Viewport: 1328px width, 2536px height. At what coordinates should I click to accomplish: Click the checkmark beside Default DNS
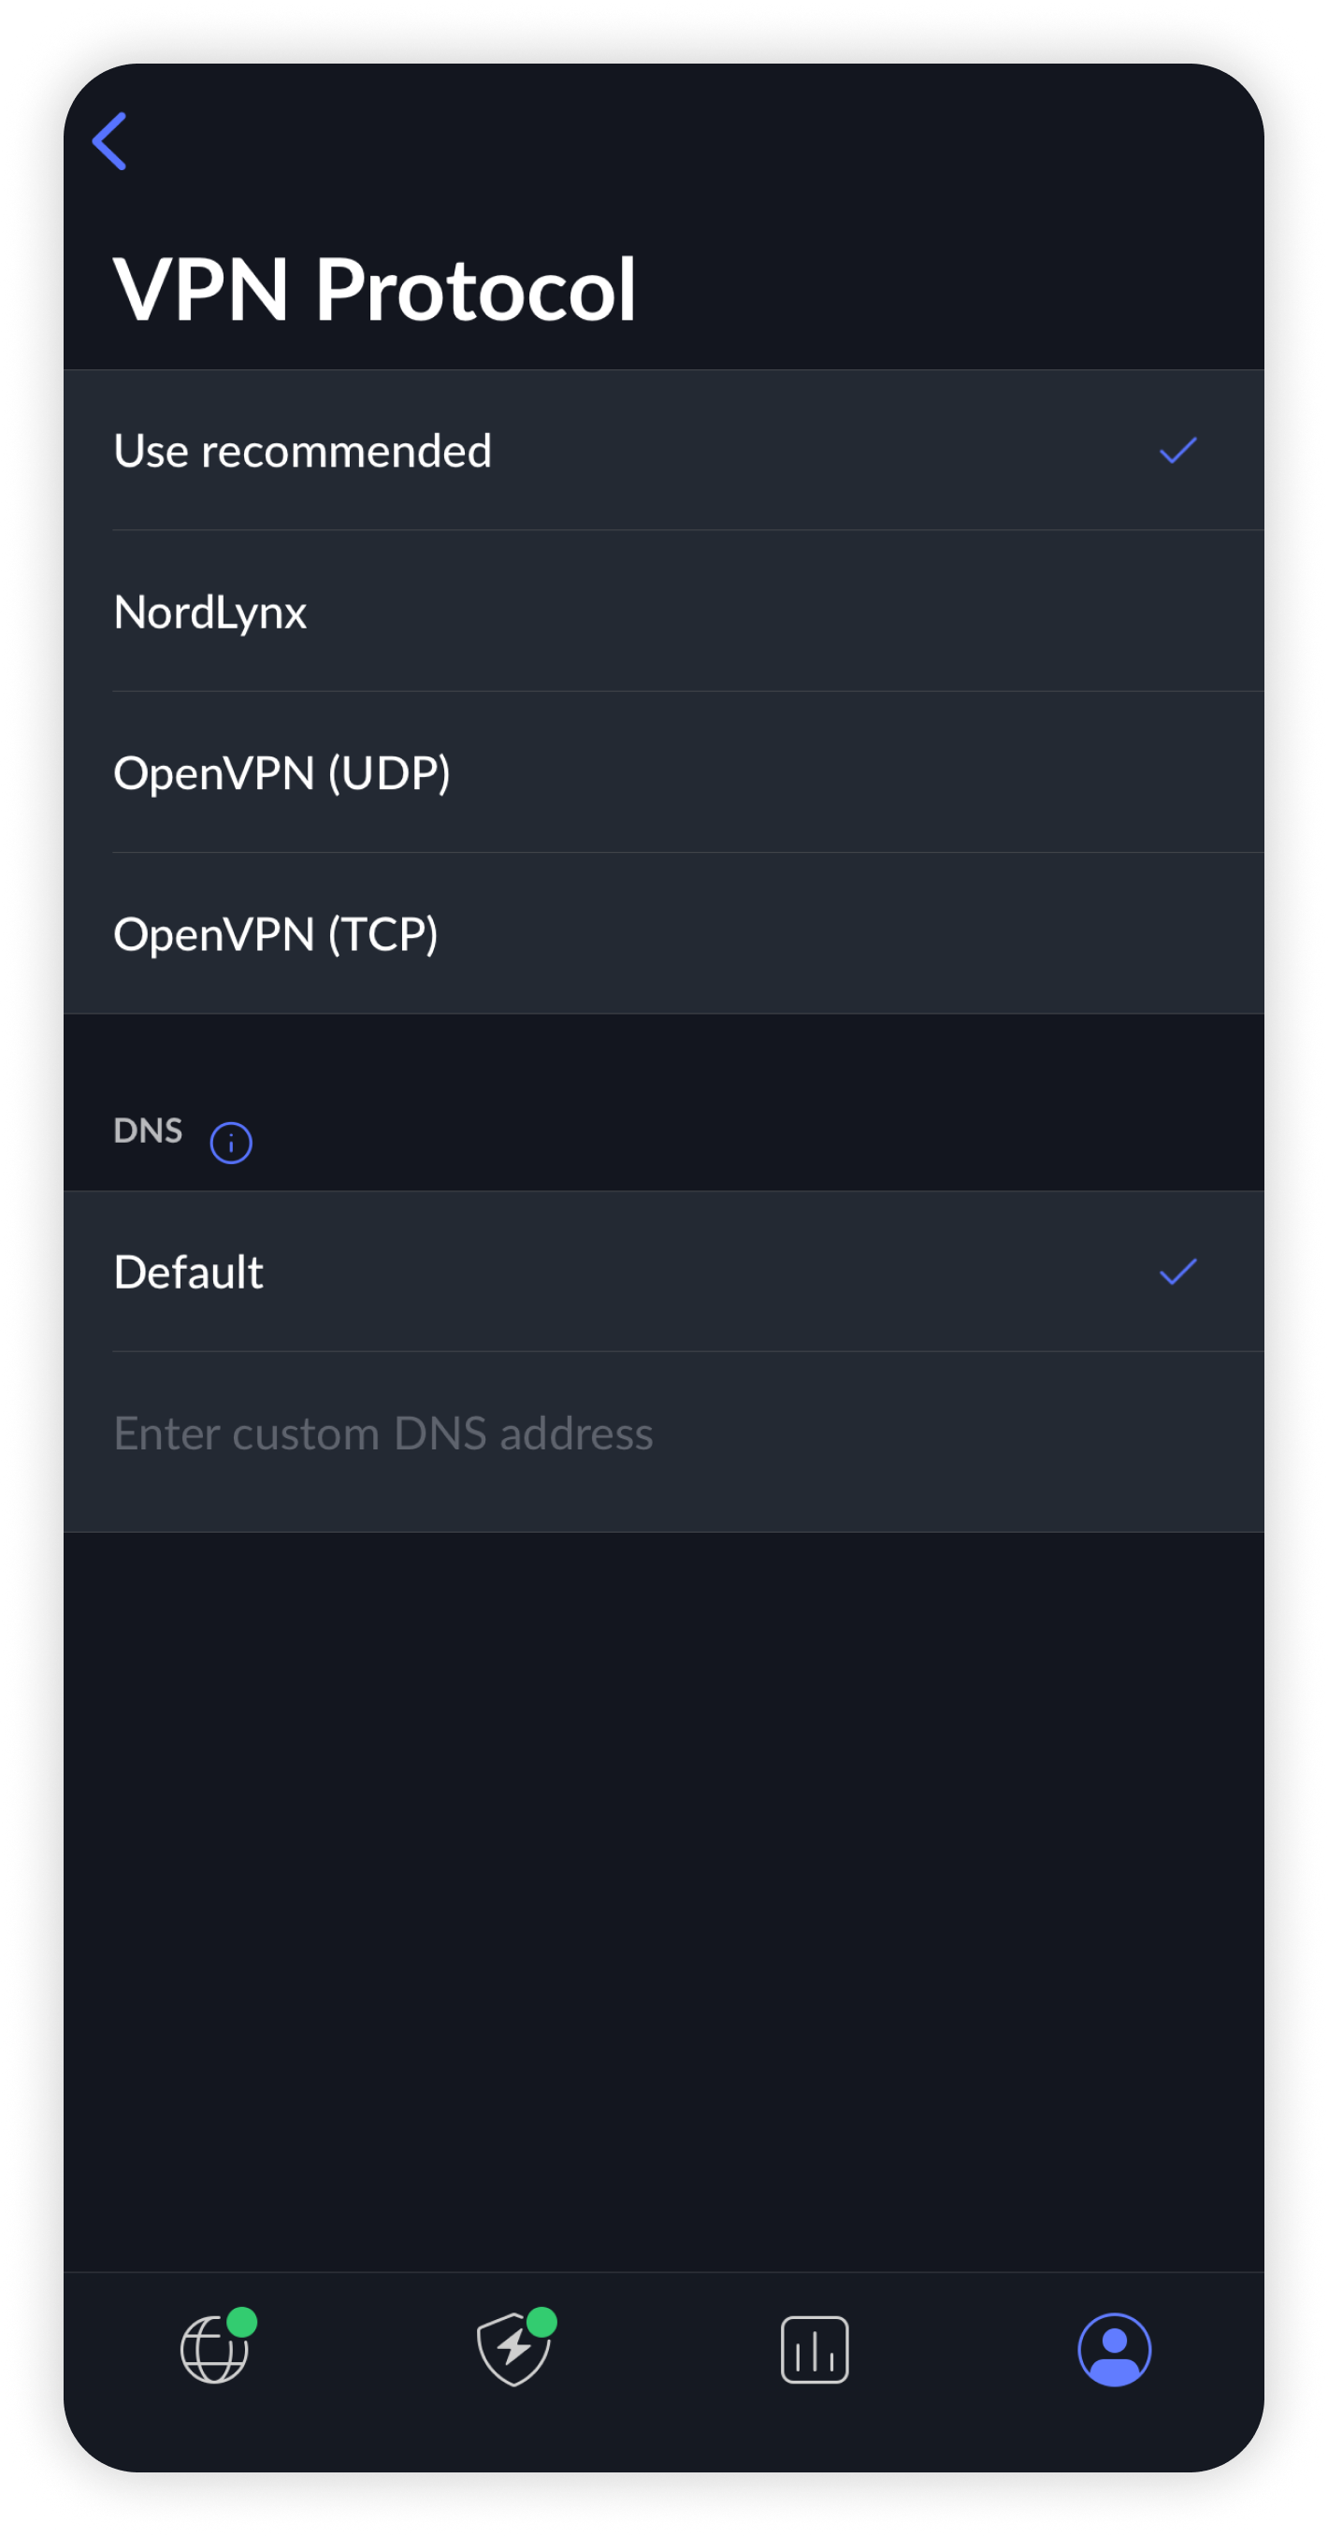[1177, 1272]
